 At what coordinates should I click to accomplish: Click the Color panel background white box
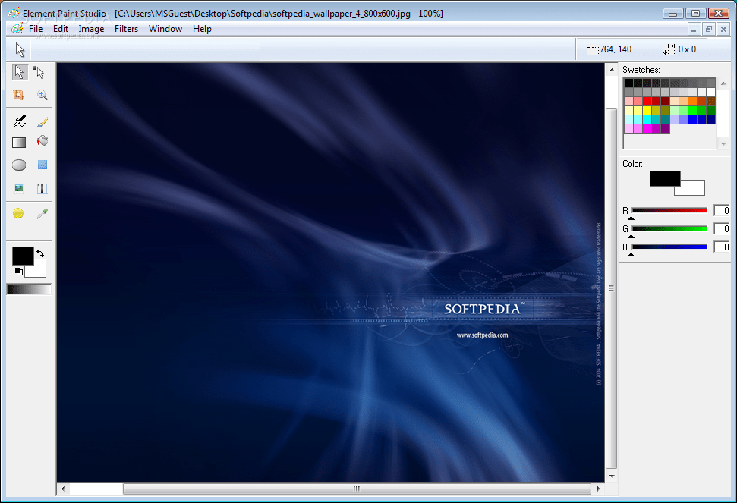[x=694, y=189]
